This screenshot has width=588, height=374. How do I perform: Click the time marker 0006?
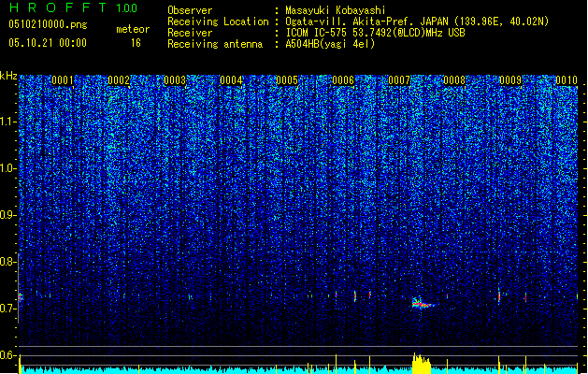pos(343,80)
